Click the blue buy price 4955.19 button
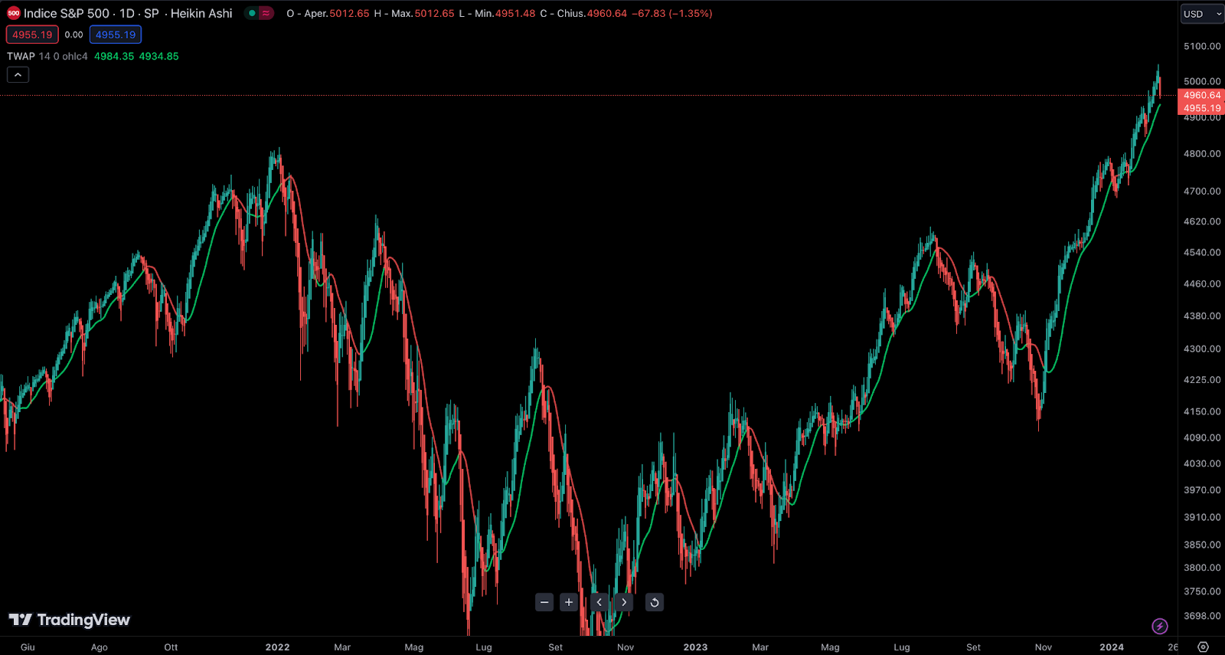This screenshot has height=655, width=1225. click(x=116, y=34)
